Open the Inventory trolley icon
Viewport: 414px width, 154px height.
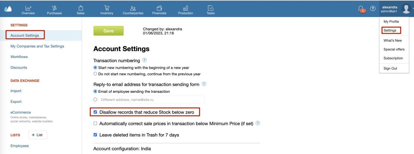click(107, 8)
